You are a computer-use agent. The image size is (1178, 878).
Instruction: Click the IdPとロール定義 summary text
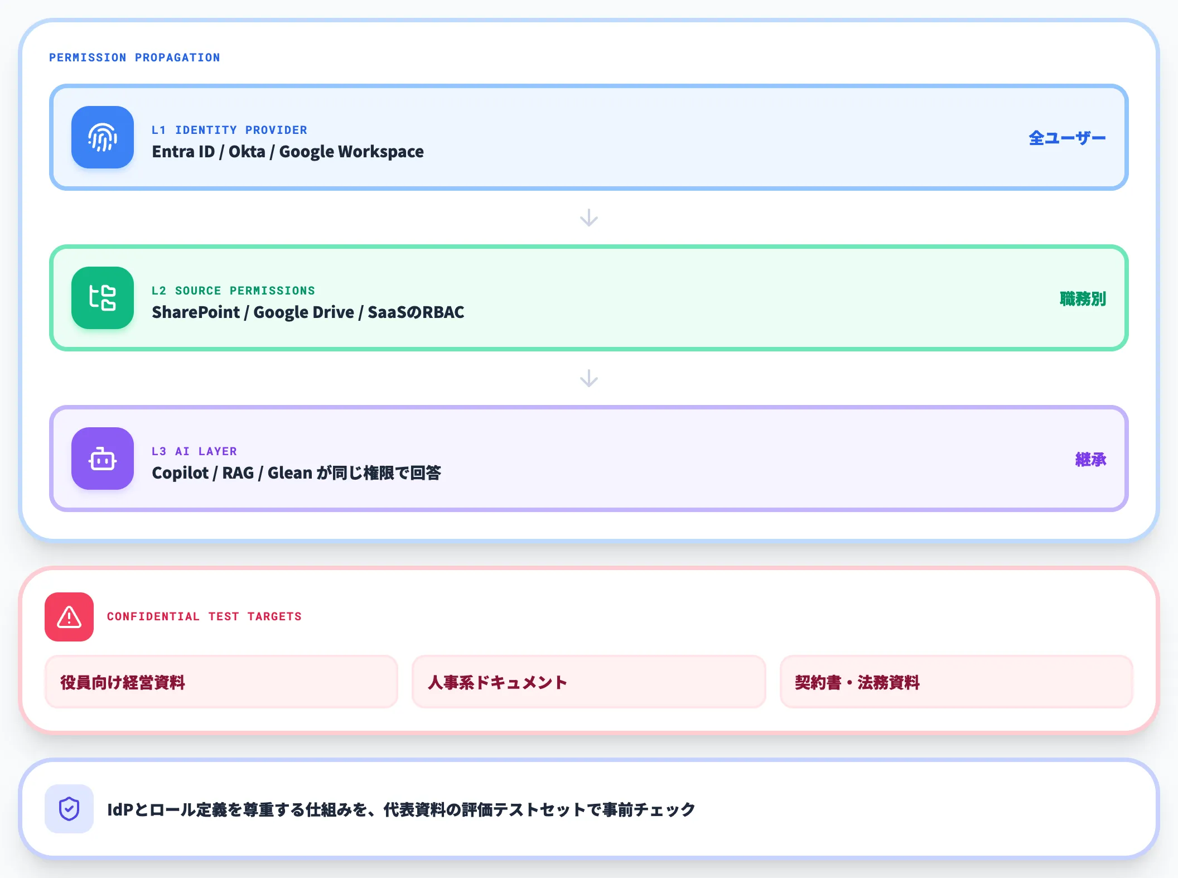click(401, 809)
